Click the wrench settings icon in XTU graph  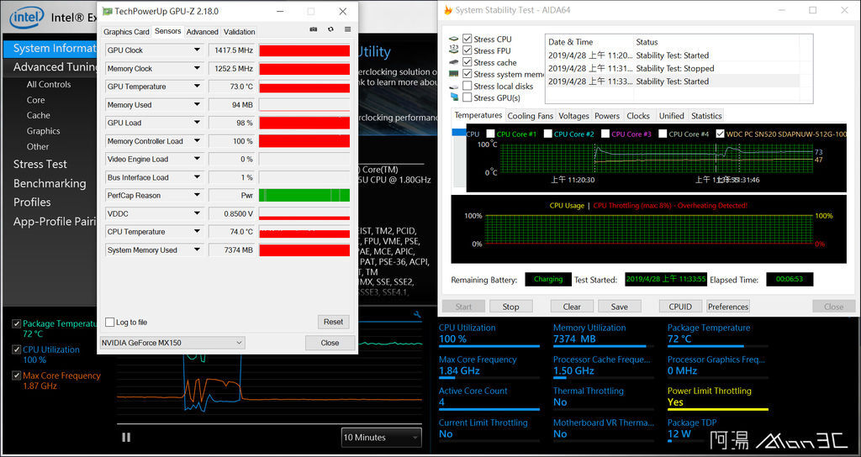click(x=417, y=314)
